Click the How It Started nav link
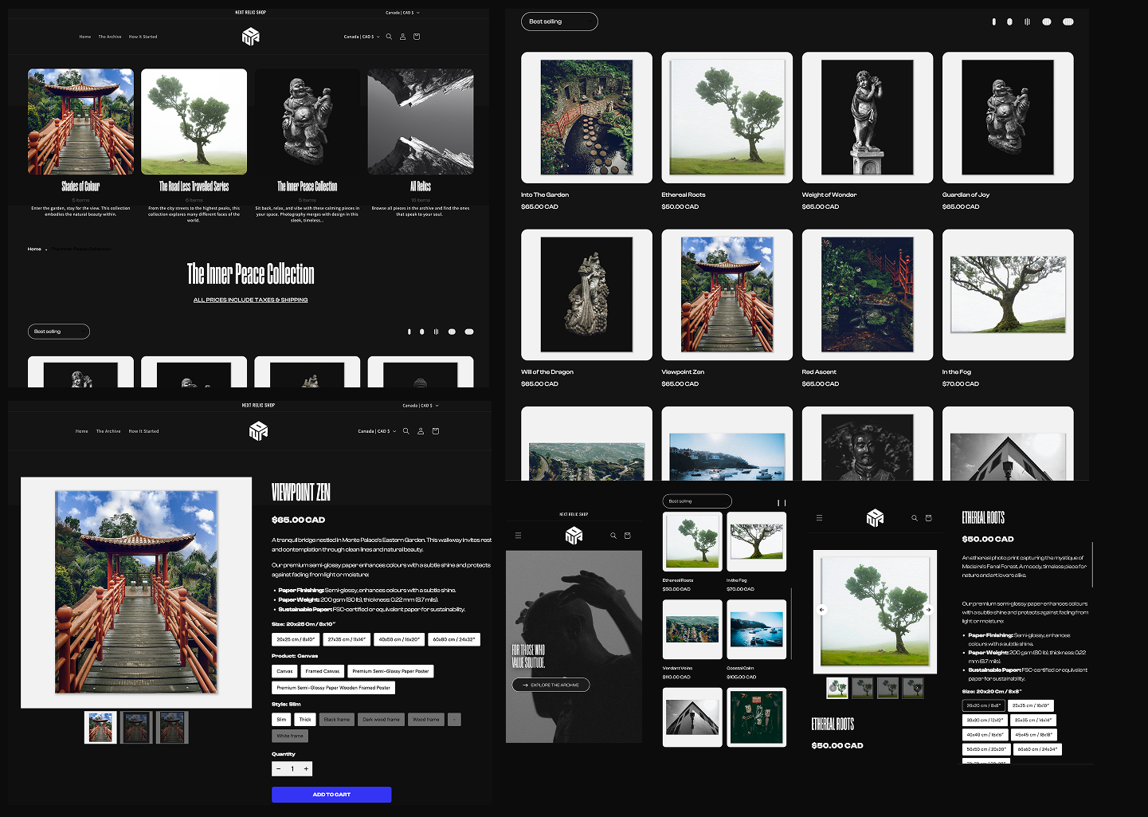Image resolution: width=1148 pixels, height=817 pixels. (143, 37)
